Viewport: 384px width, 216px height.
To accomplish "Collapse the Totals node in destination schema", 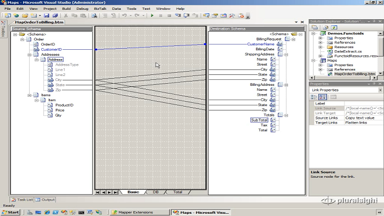I will (x=286, y=115).
